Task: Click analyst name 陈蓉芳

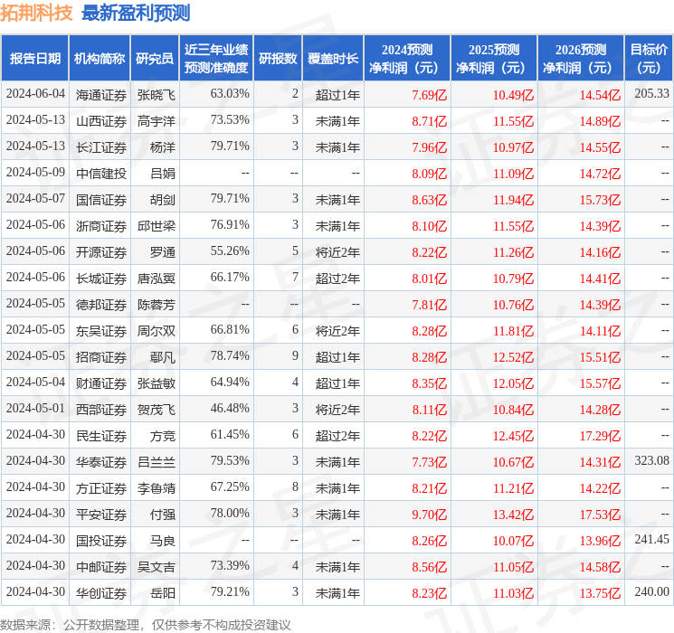Action: (156, 305)
